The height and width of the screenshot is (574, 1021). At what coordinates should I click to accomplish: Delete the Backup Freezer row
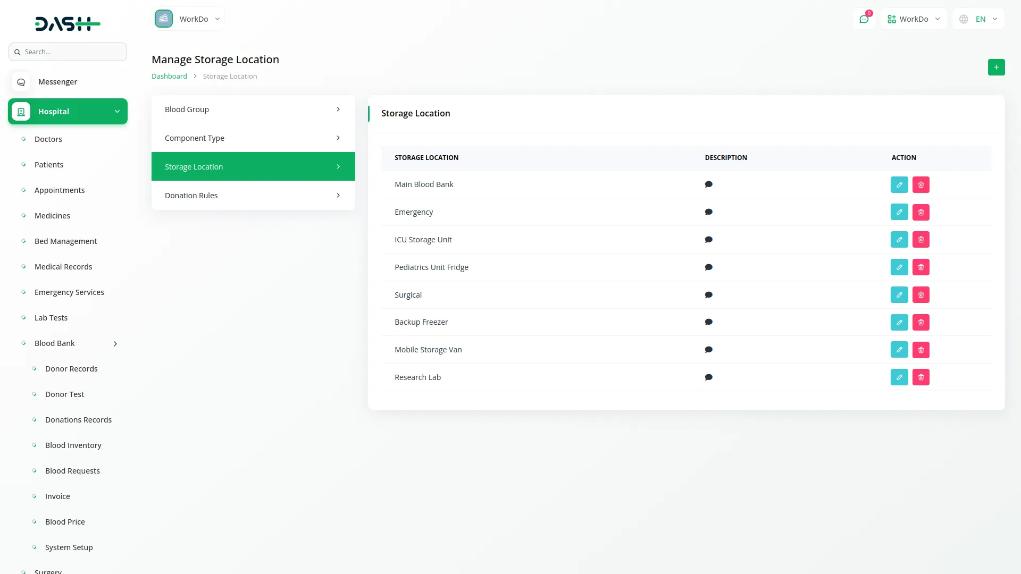(920, 323)
